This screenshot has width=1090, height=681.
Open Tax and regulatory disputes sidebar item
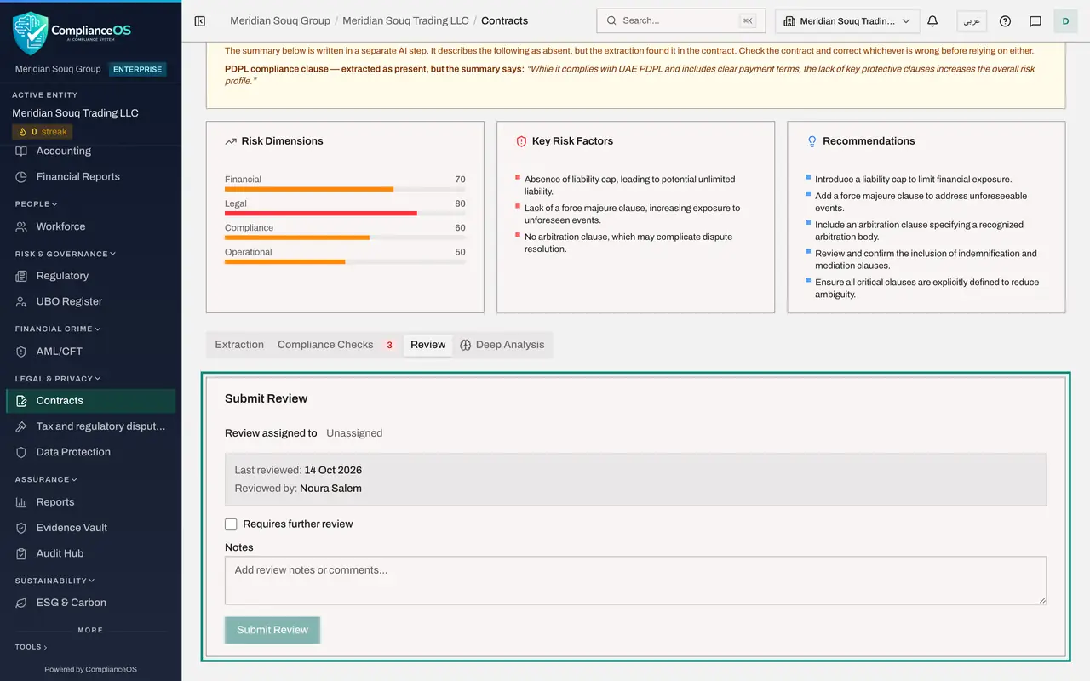[x=91, y=426]
